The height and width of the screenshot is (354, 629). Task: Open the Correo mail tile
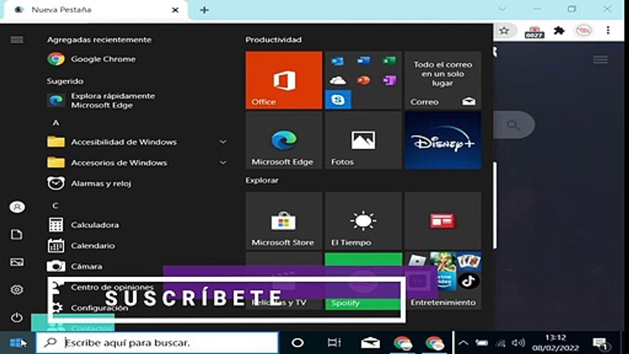click(443, 80)
